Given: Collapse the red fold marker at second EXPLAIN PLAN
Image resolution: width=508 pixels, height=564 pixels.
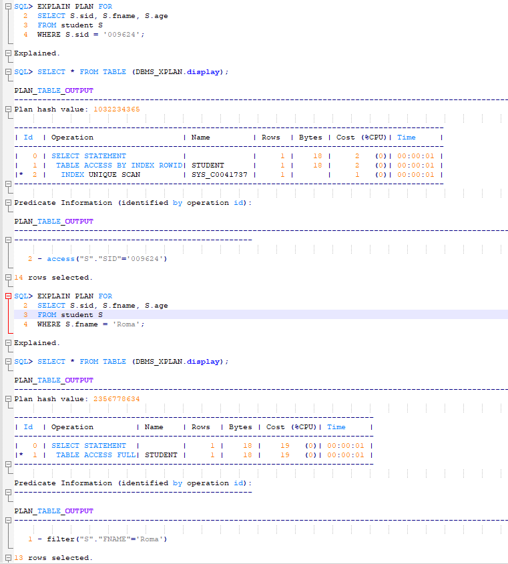Looking at the screenshot, I should coord(8,296).
